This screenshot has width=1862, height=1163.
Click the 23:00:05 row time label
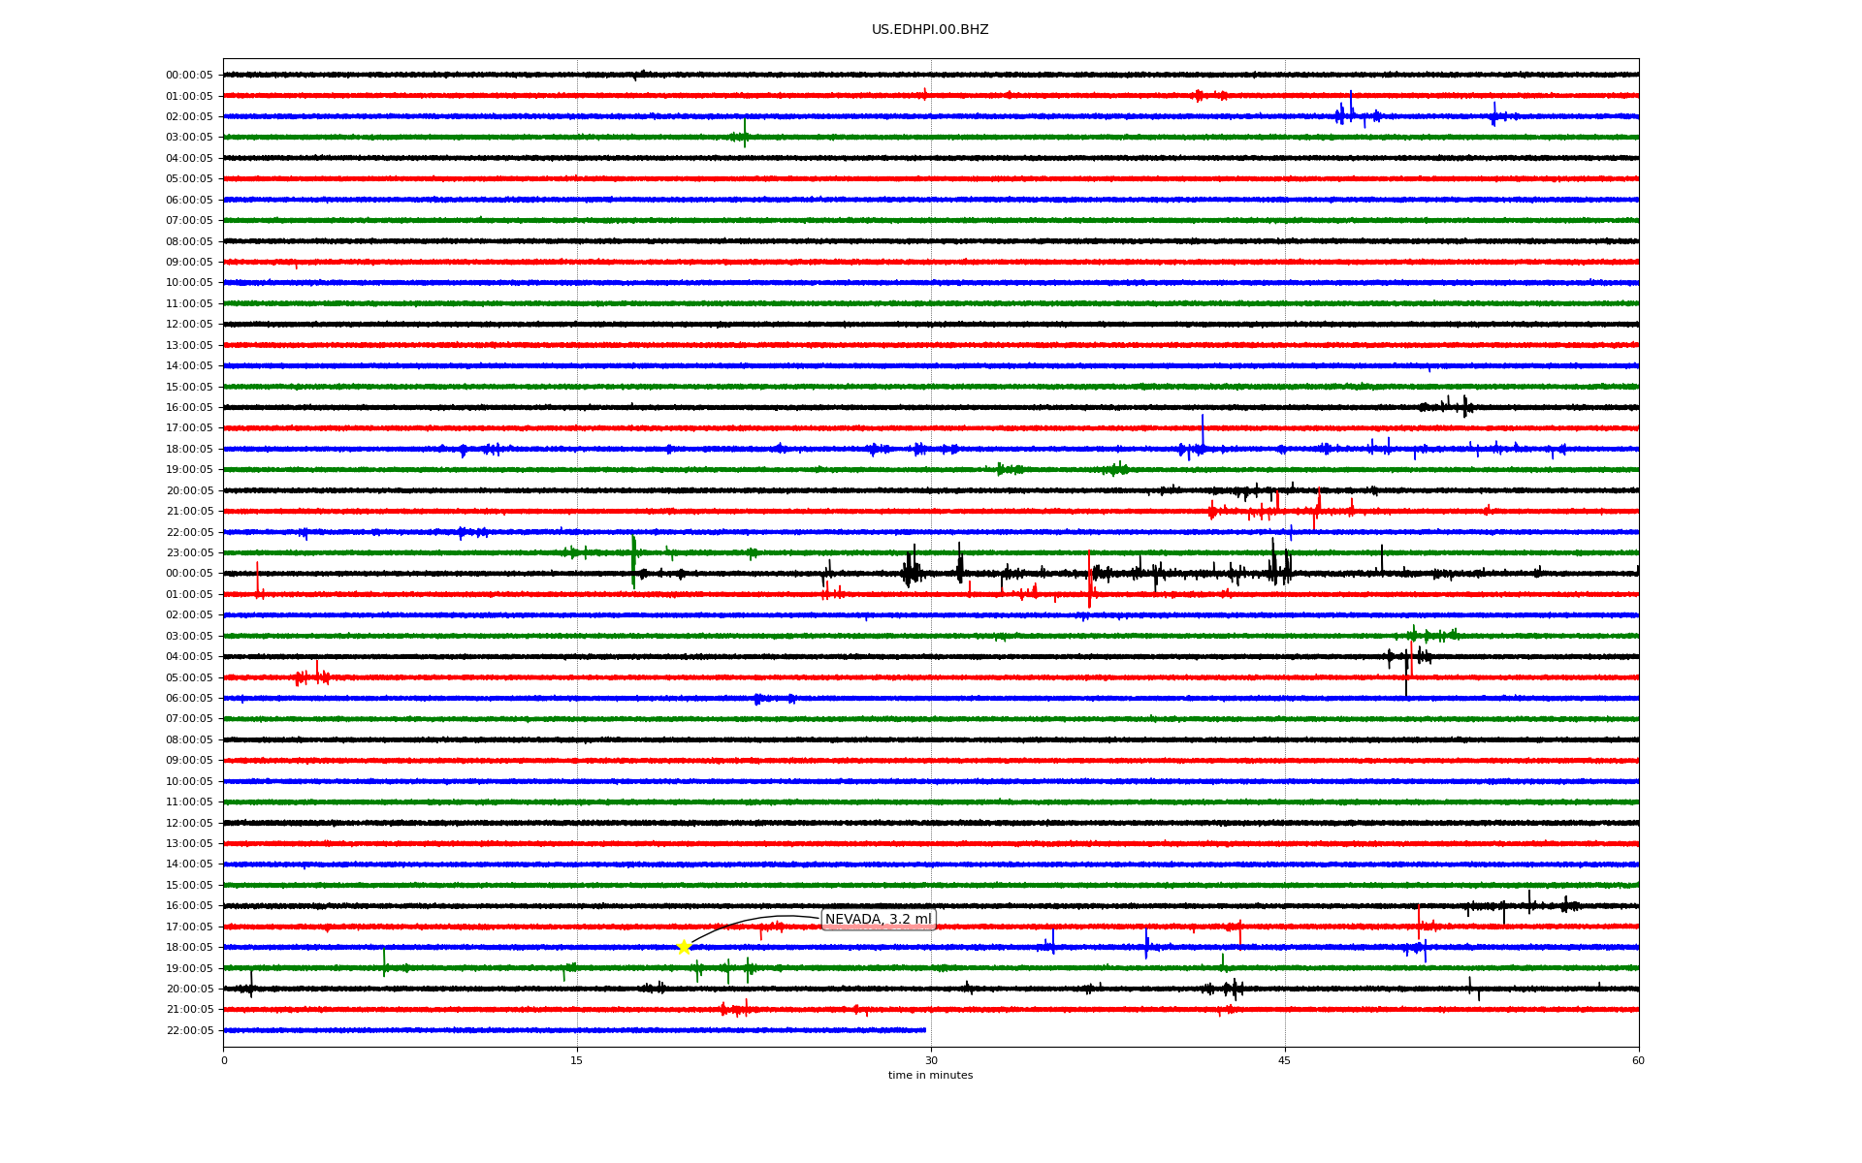point(189,553)
